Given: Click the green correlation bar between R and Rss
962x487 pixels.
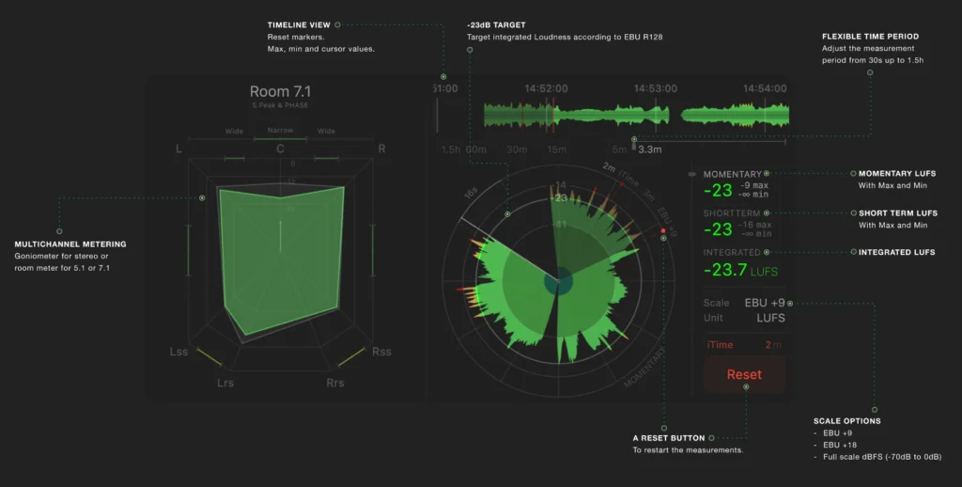Looking at the screenshot, I should click(372, 250).
